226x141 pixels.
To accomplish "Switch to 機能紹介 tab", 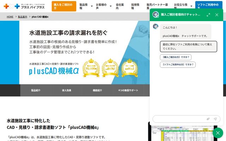I will [97, 90].
